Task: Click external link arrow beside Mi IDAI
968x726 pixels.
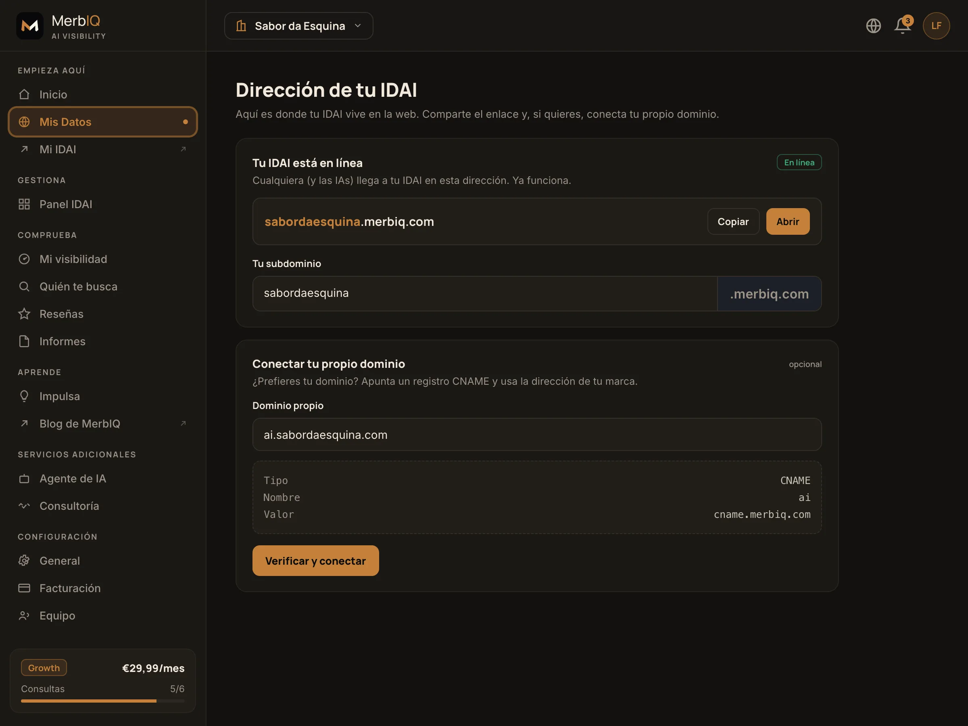Action: pos(184,149)
